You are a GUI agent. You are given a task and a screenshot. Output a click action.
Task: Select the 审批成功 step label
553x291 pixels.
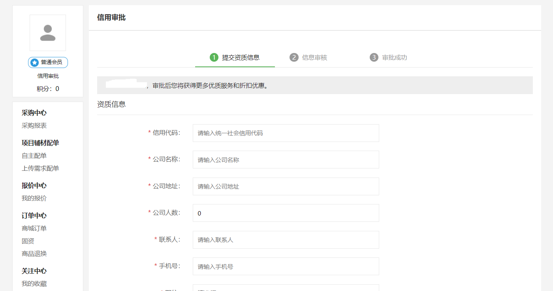click(x=394, y=57)
